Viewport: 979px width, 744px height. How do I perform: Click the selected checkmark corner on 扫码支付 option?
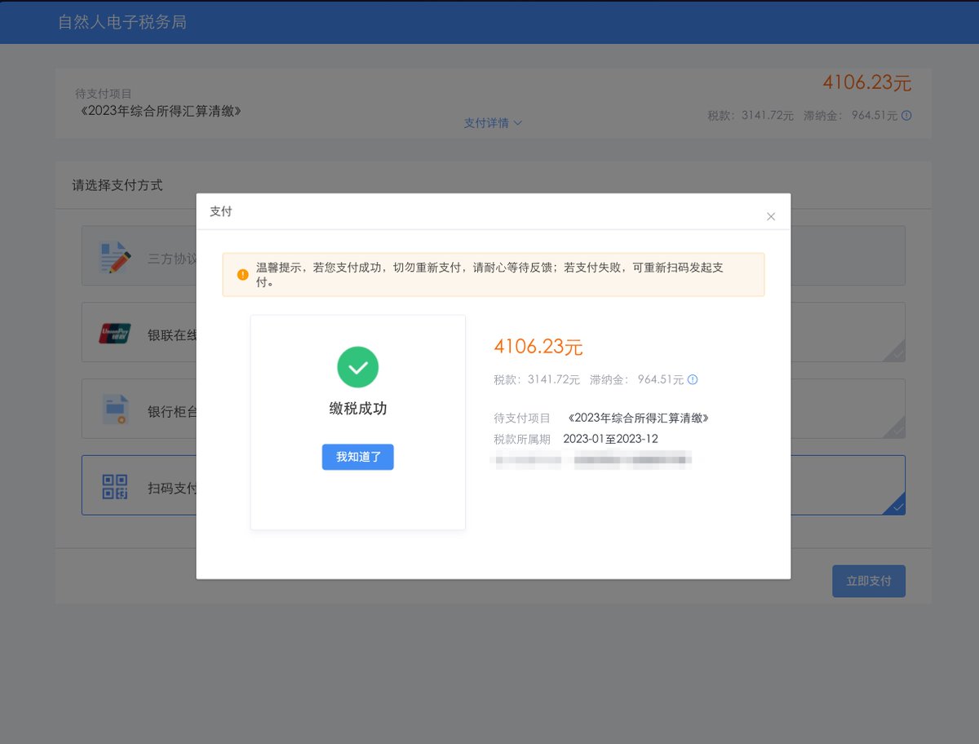pos(895,504)
